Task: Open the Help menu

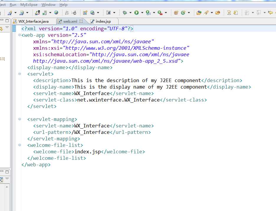Action: point(63,5)
